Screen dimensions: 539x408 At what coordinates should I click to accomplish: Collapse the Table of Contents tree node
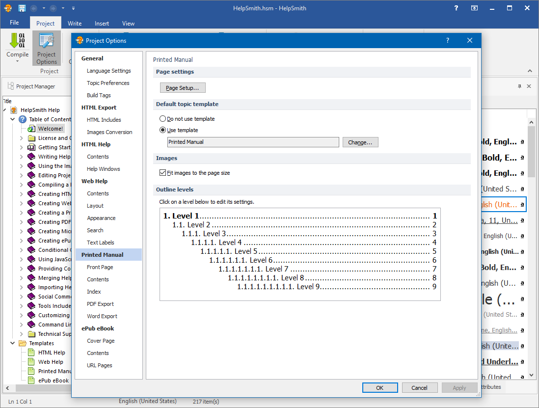point(13,119)
